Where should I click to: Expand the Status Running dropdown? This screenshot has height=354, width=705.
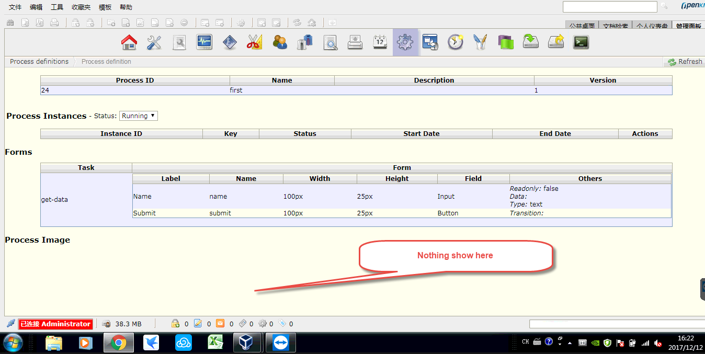pyautogui.click(x=139, y=116)
